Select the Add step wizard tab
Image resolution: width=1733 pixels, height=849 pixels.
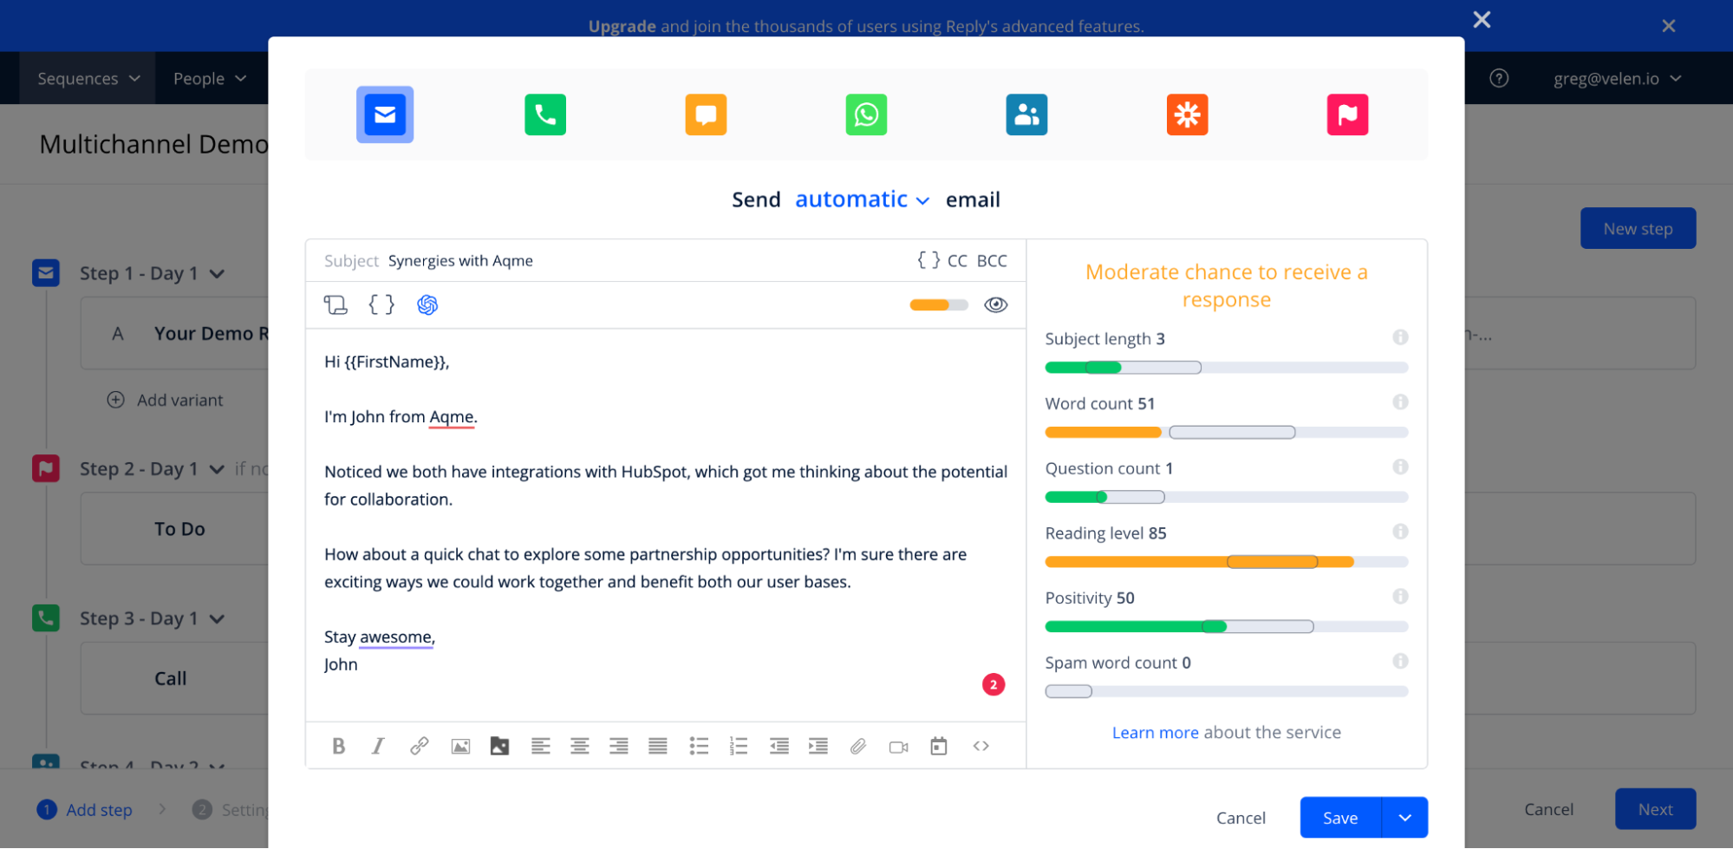point(85,809)
